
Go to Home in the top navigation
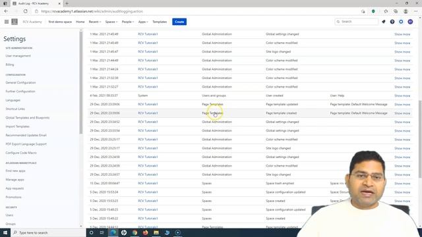point(80,22)
